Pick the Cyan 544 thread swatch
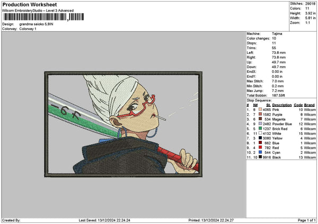Image resolution: width=318 pixels, height=224 pixels. pyautogui.click(x=260, y=153)
